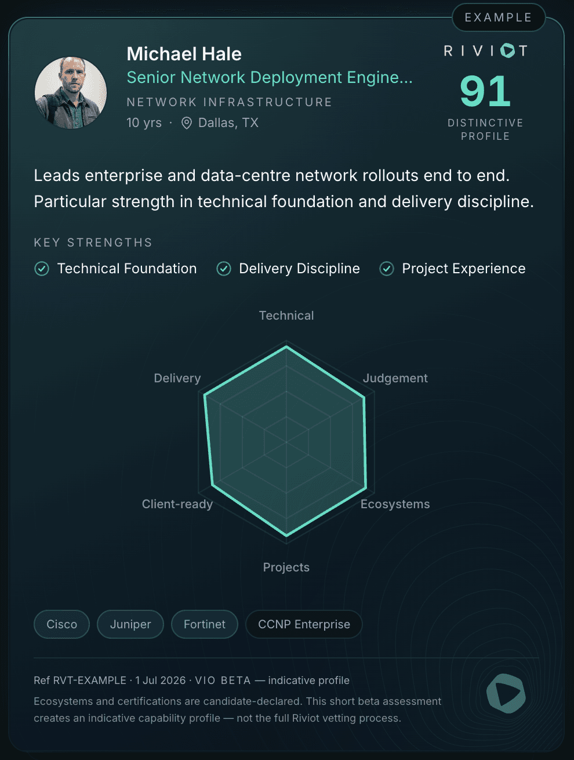The image size is (574, 760).
Task: Select the Fortinet tag
Action: click(205, 624)
